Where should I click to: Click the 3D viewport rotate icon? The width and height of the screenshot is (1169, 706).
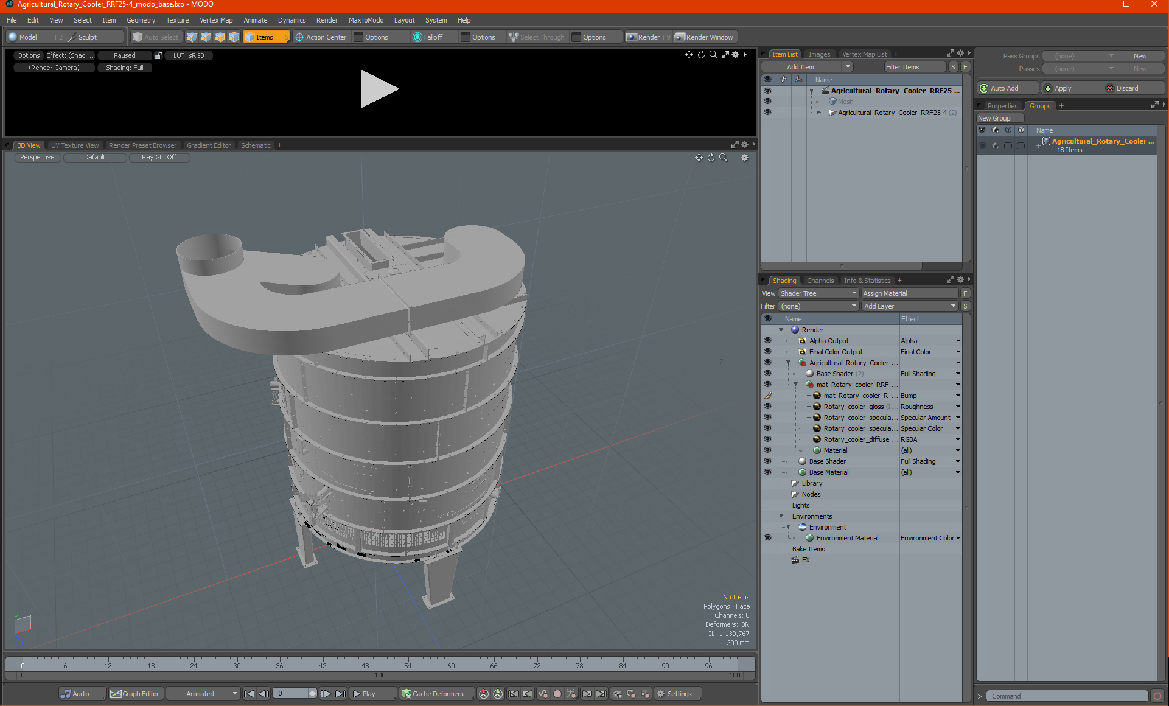point(711,158)
